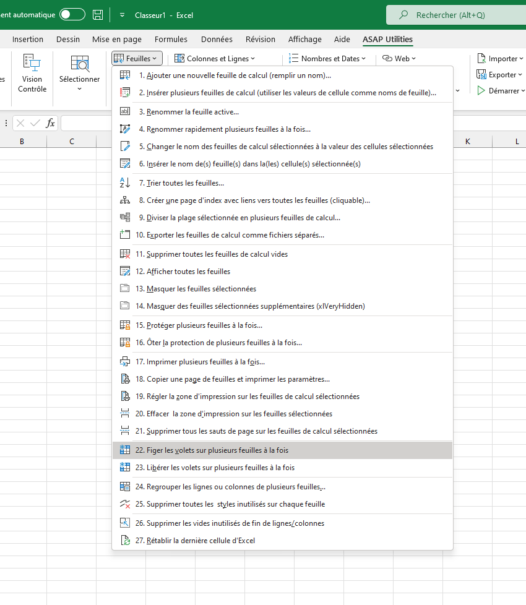Viewport: 526px width, 605px height.
Task: Click the Exporter les feuilles de calcul icon
Action: point(125,234)
